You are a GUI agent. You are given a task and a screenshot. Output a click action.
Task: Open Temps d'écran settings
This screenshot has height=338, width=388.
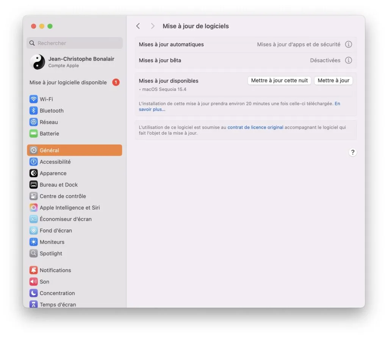[58, 304]
